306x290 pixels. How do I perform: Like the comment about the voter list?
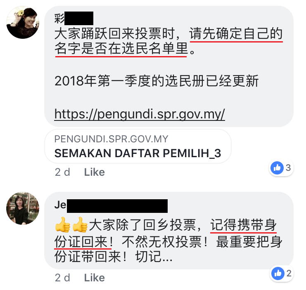(x=94, y=172)
